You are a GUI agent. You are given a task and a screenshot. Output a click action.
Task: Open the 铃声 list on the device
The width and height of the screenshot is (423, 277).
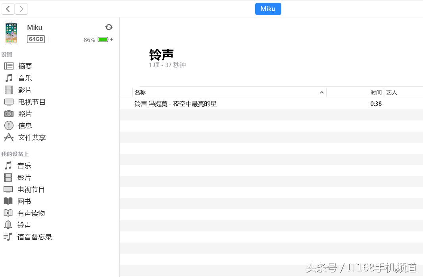pos(24,225)
